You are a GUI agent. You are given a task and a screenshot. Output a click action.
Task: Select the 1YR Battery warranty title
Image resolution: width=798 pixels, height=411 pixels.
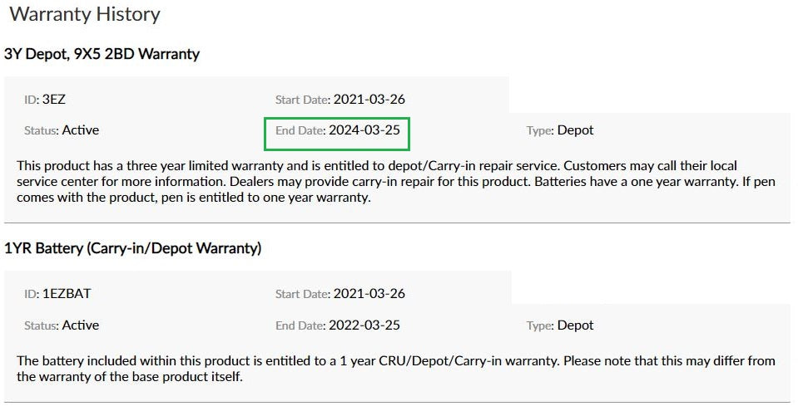132,248
